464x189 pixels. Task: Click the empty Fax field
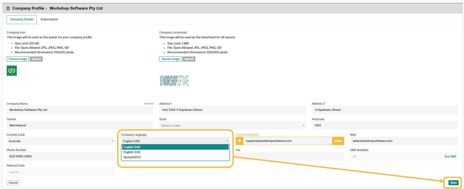point(290,156)
